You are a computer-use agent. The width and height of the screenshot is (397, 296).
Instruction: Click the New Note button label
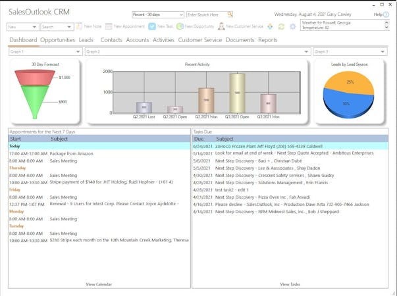coord(93,26)
